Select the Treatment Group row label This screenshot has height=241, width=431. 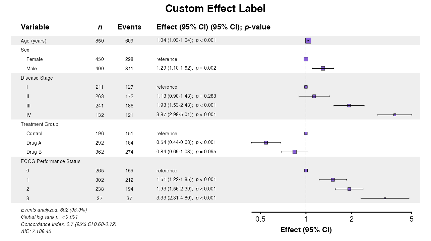[x=40, y=124]
